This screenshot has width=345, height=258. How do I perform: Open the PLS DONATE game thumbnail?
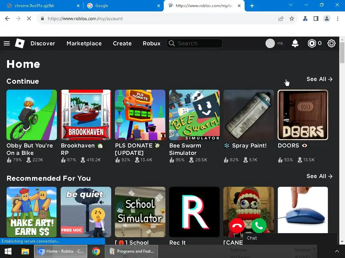(140, 115)
